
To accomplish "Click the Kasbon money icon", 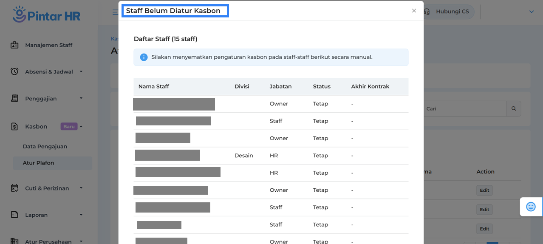I will coord(14,126).
